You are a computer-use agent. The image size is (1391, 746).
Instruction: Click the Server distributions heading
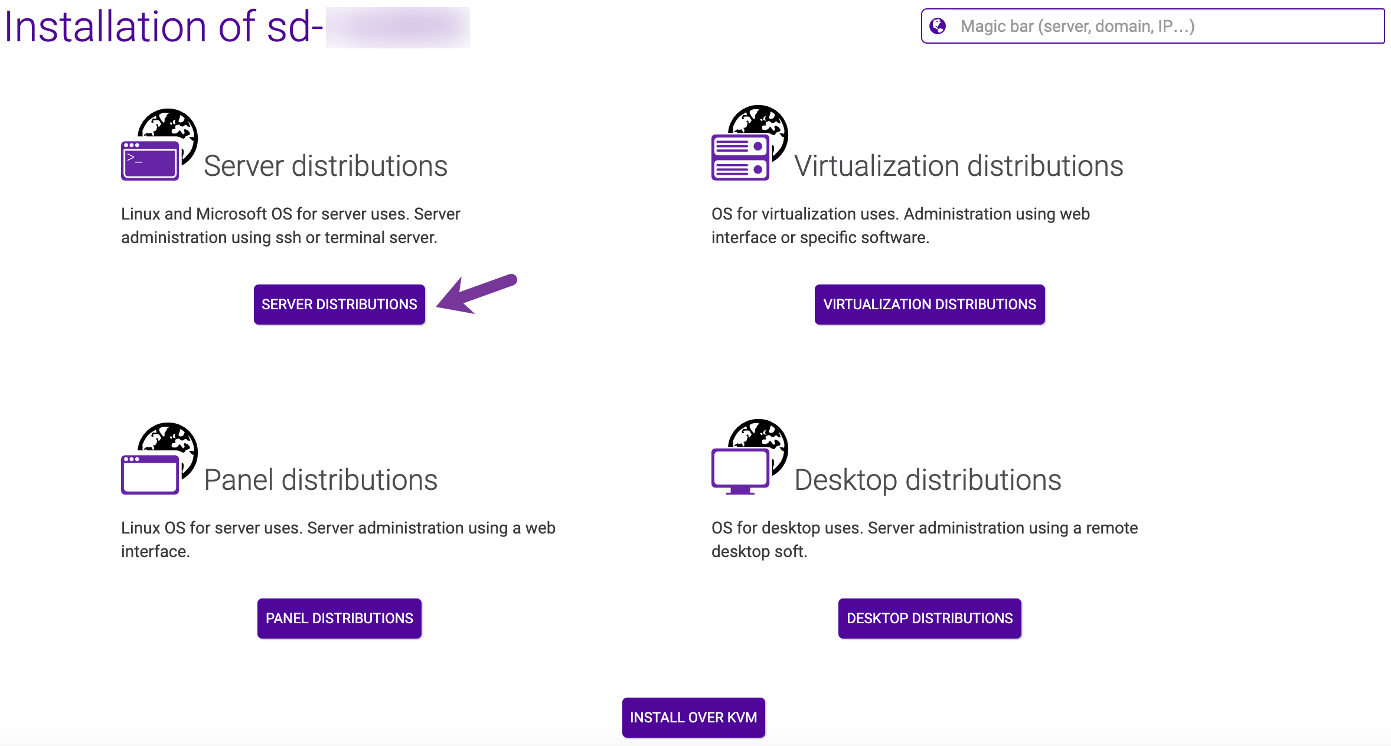pyautogui.click(x=325, y=166)
